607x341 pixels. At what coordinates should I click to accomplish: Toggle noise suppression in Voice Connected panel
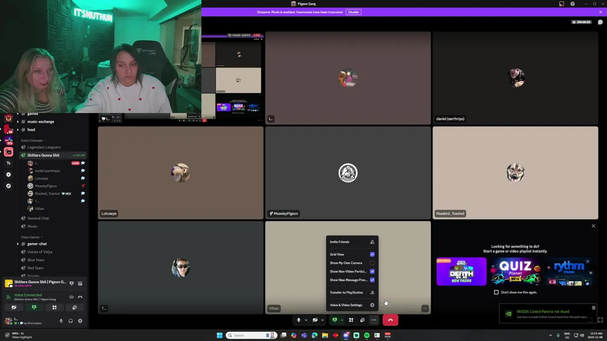pos(72,297)
